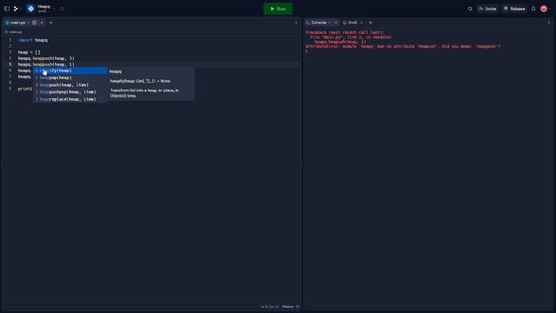Choose heappushpop(heap, item) suggestion

tap(70, 92)
